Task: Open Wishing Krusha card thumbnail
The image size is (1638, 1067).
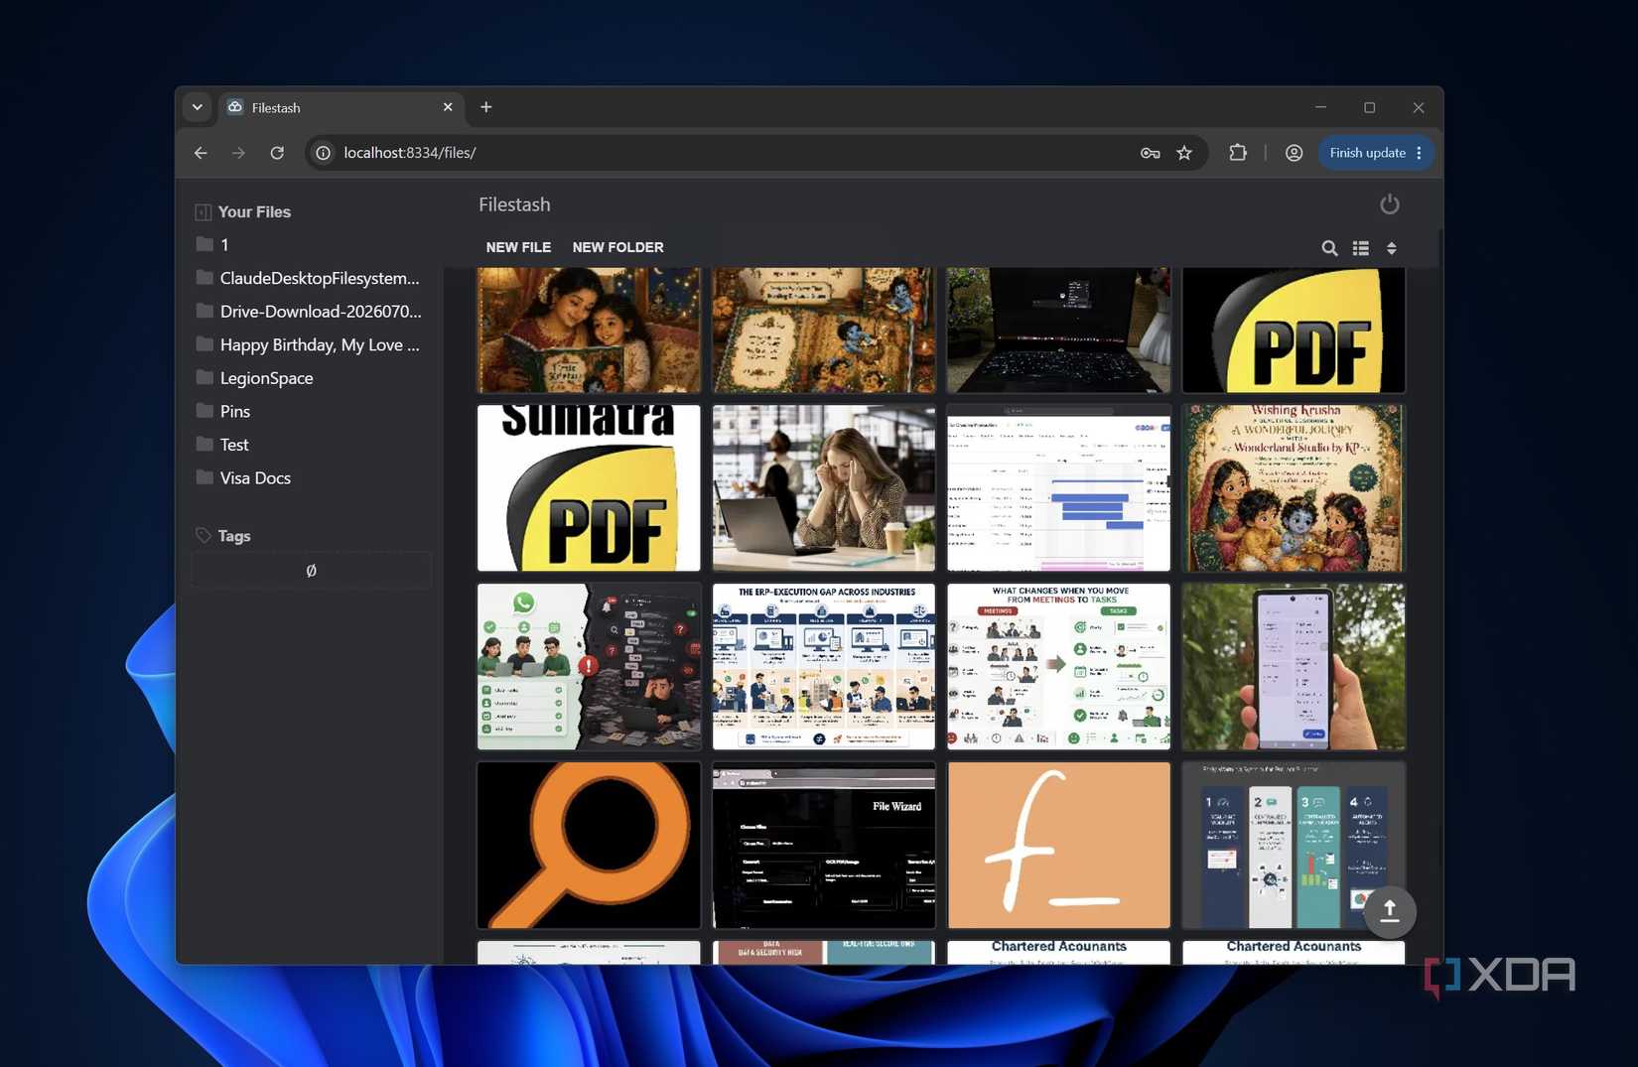Action: (x=1294, y=487)
